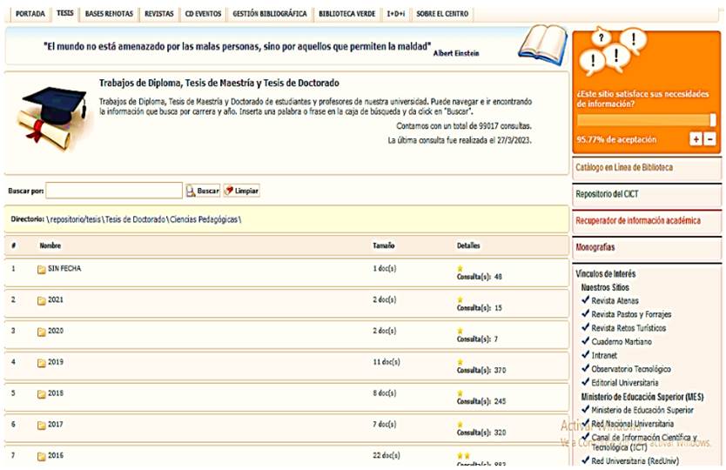Click checkmark beside Revista Atenas
The width and height of the screenshot is (726, 470).
[x=585, y=300]
